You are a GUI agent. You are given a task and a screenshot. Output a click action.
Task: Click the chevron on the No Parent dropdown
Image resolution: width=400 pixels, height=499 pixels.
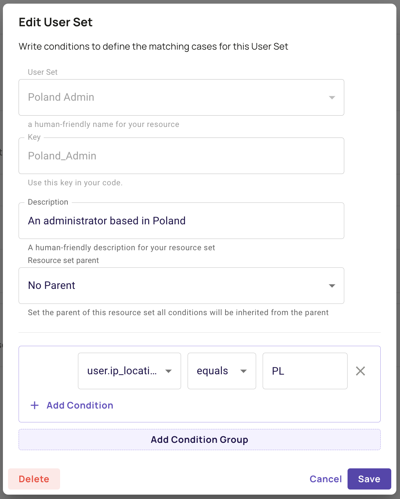pos(332,286)
